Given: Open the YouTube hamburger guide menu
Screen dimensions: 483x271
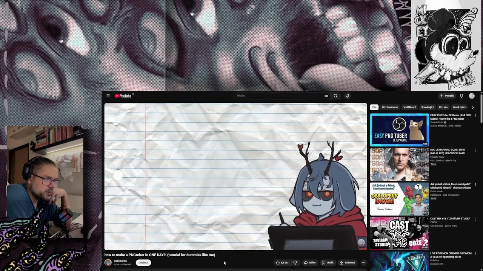Looking at the screenshot, I should [x=108, y=96].
